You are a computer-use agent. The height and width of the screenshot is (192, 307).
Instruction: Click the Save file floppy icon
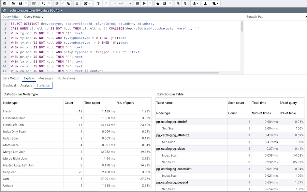coord(21,3)
